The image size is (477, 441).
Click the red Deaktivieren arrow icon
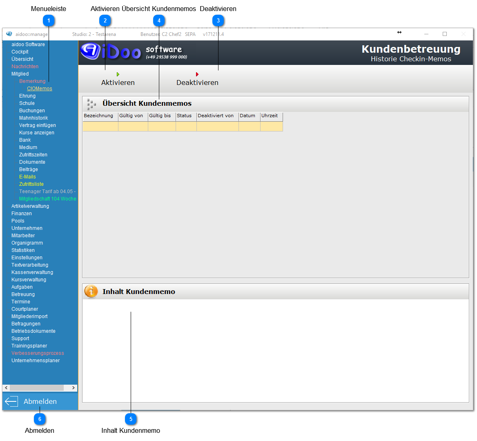point(197,74)
